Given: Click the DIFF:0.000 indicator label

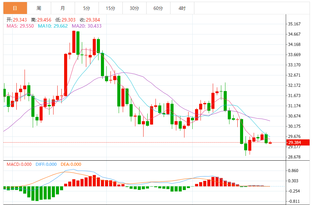Looking at the screenshot, I should [x=46, y=164].
